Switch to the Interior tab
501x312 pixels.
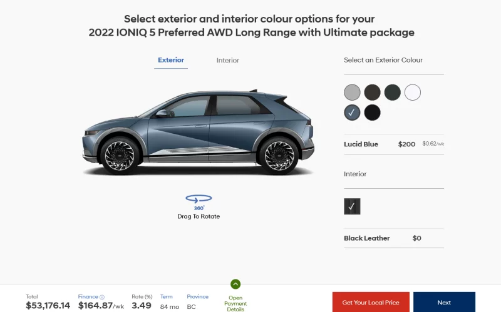(227, 60)
